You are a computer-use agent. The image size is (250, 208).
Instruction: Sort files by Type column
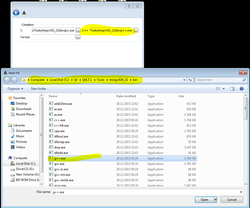point(151,96)
